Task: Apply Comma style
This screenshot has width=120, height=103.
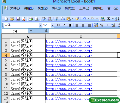Action: pos(108,25)
